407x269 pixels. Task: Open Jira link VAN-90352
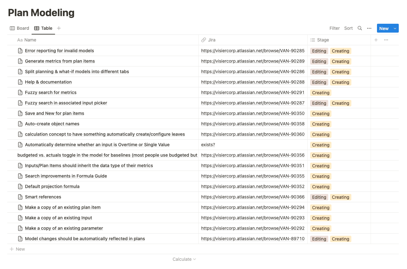(x=253, y=186)
